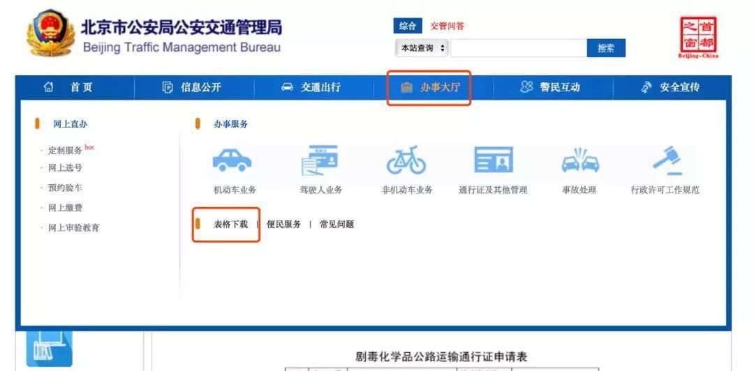Screen dimensions: 754x371
Task: Select the 交管问答 search tab
Action: tap(448, 26)
